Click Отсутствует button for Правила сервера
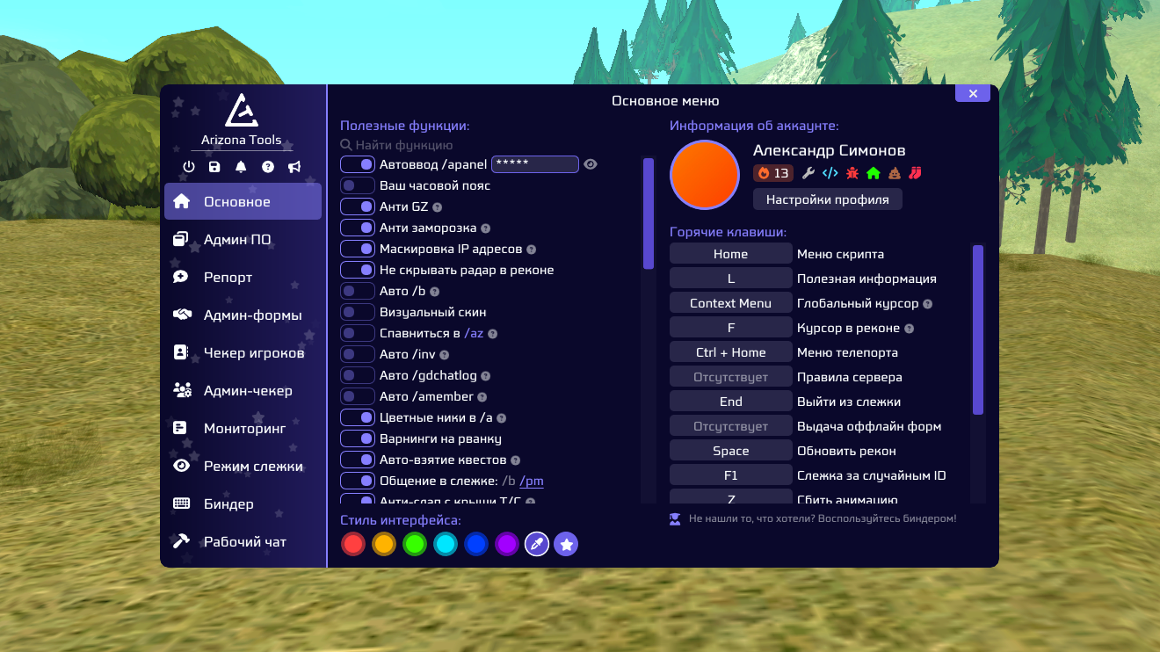The height and width of the screenshot is (652, 1160). [x=731, y=377]
